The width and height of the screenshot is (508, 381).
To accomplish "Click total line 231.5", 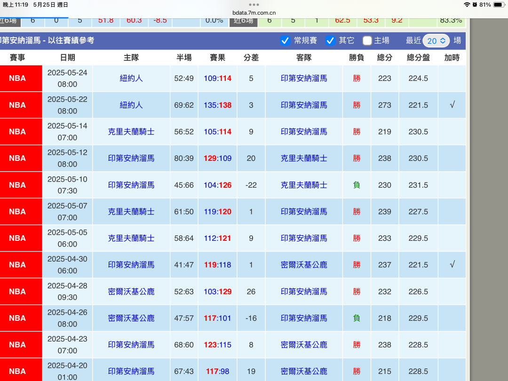I will coord(418,185).
